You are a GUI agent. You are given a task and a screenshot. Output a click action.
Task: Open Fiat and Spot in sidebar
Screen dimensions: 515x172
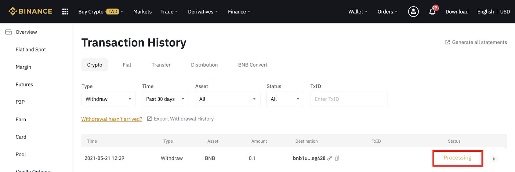pyautogui.click(x=31, y=50)
